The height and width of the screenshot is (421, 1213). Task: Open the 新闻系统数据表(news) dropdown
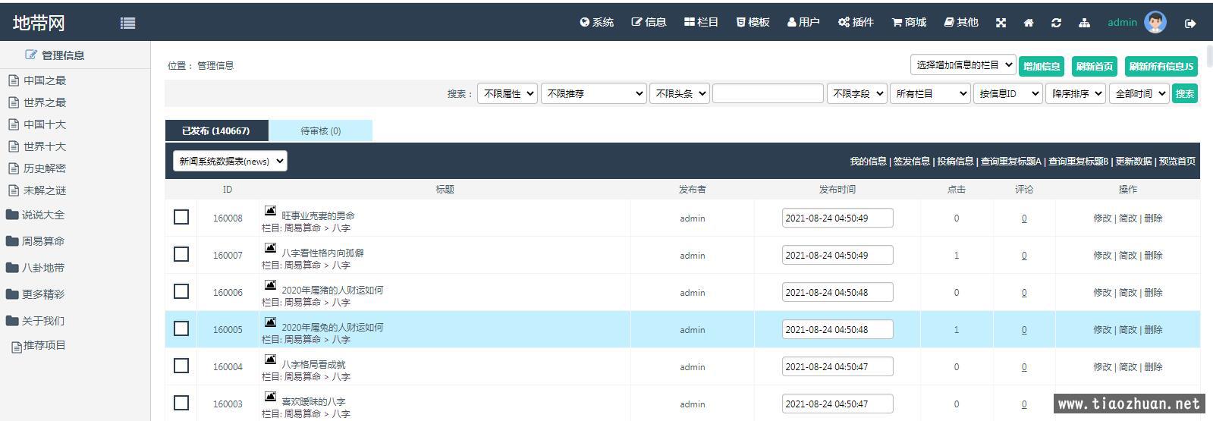coord(230,161)
